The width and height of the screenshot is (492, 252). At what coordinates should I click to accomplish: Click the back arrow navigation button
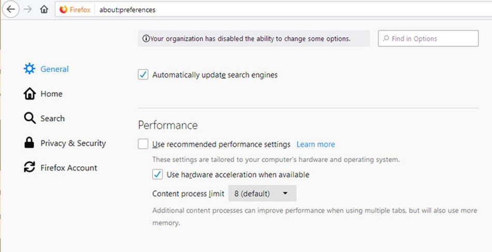tap(11, 9)
